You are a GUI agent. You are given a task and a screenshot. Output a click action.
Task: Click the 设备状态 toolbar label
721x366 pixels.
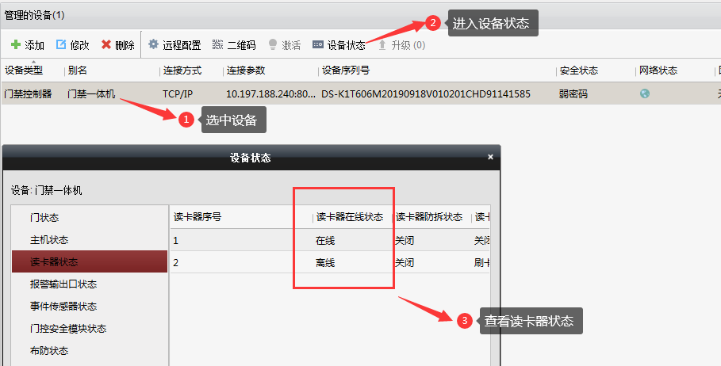347,45
